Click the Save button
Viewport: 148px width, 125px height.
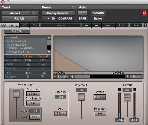pos(136,25)
